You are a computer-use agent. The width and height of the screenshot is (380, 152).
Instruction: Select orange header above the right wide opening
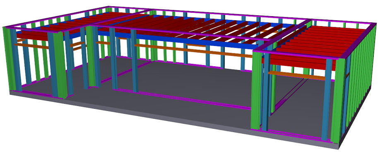tap(297, 76)
